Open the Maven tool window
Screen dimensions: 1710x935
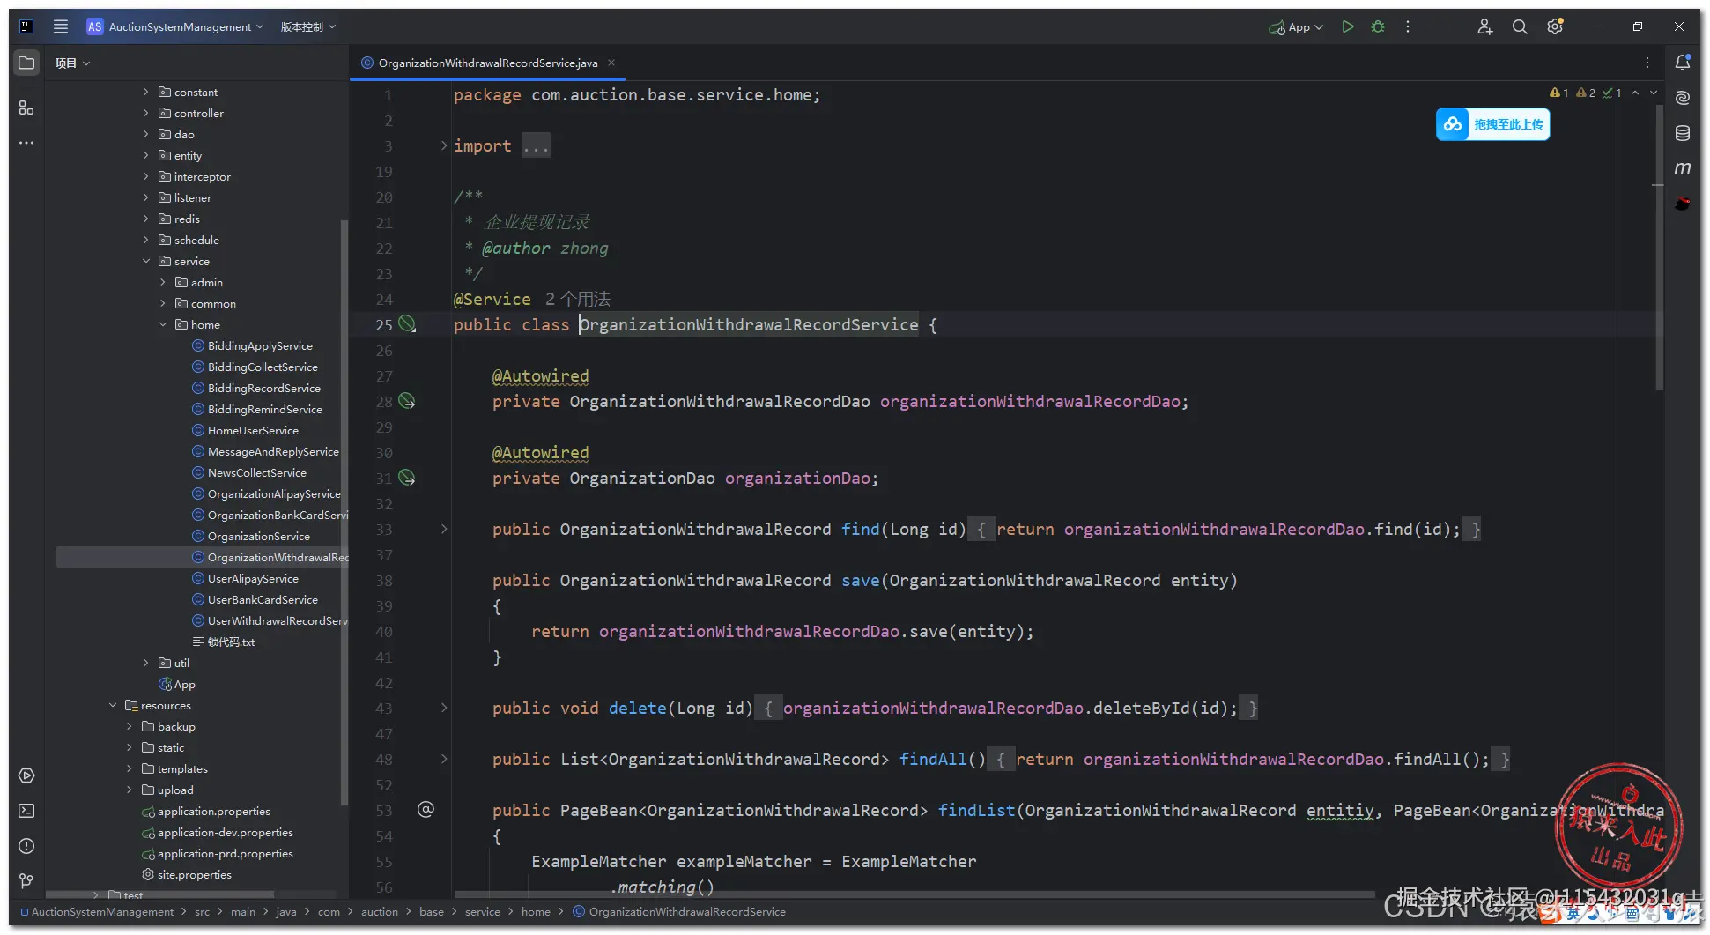[1683, 168]
